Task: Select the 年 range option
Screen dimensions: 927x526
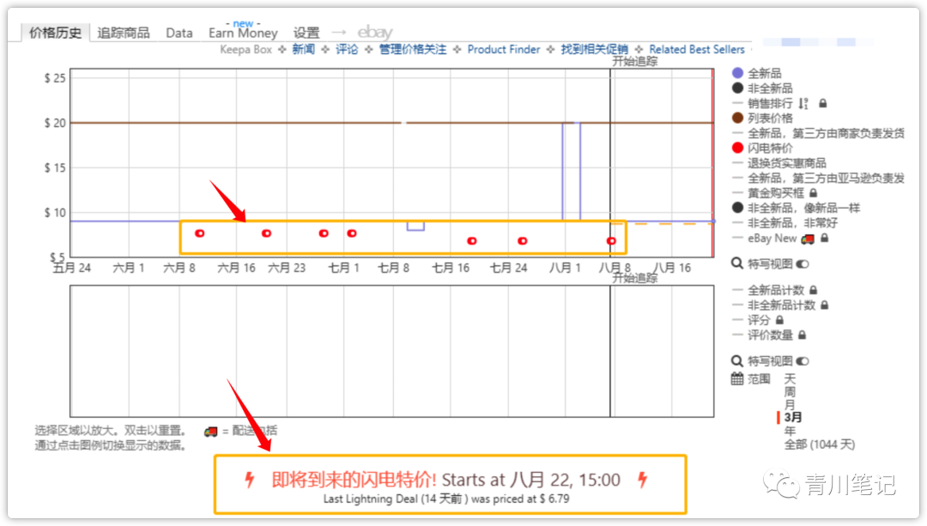Action: click(x=790, y=431)
